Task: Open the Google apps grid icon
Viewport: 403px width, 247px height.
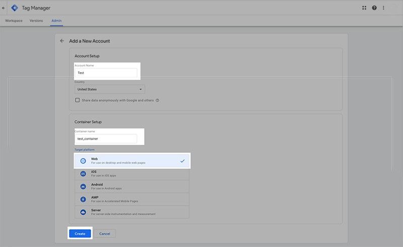Action: (364, 8)
